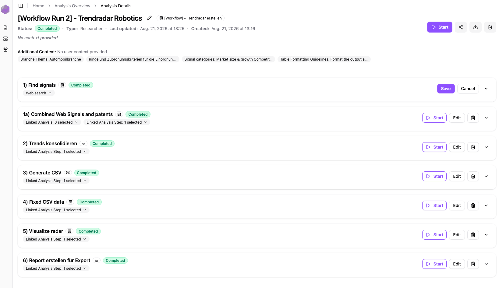
Task: Open Linked Analysis Step dropdown for Trends konsolidieren
Action: point(56,152)
